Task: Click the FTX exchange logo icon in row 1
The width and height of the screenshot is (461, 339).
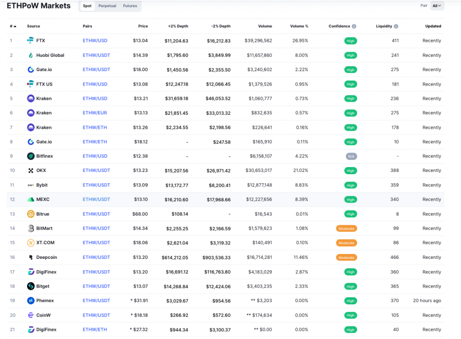Action: pos(30,40)
